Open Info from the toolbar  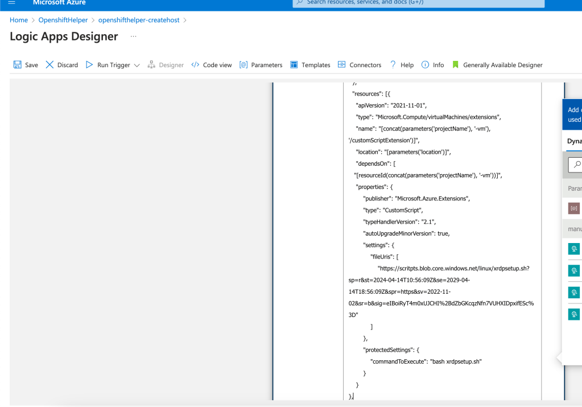(439, 65)
